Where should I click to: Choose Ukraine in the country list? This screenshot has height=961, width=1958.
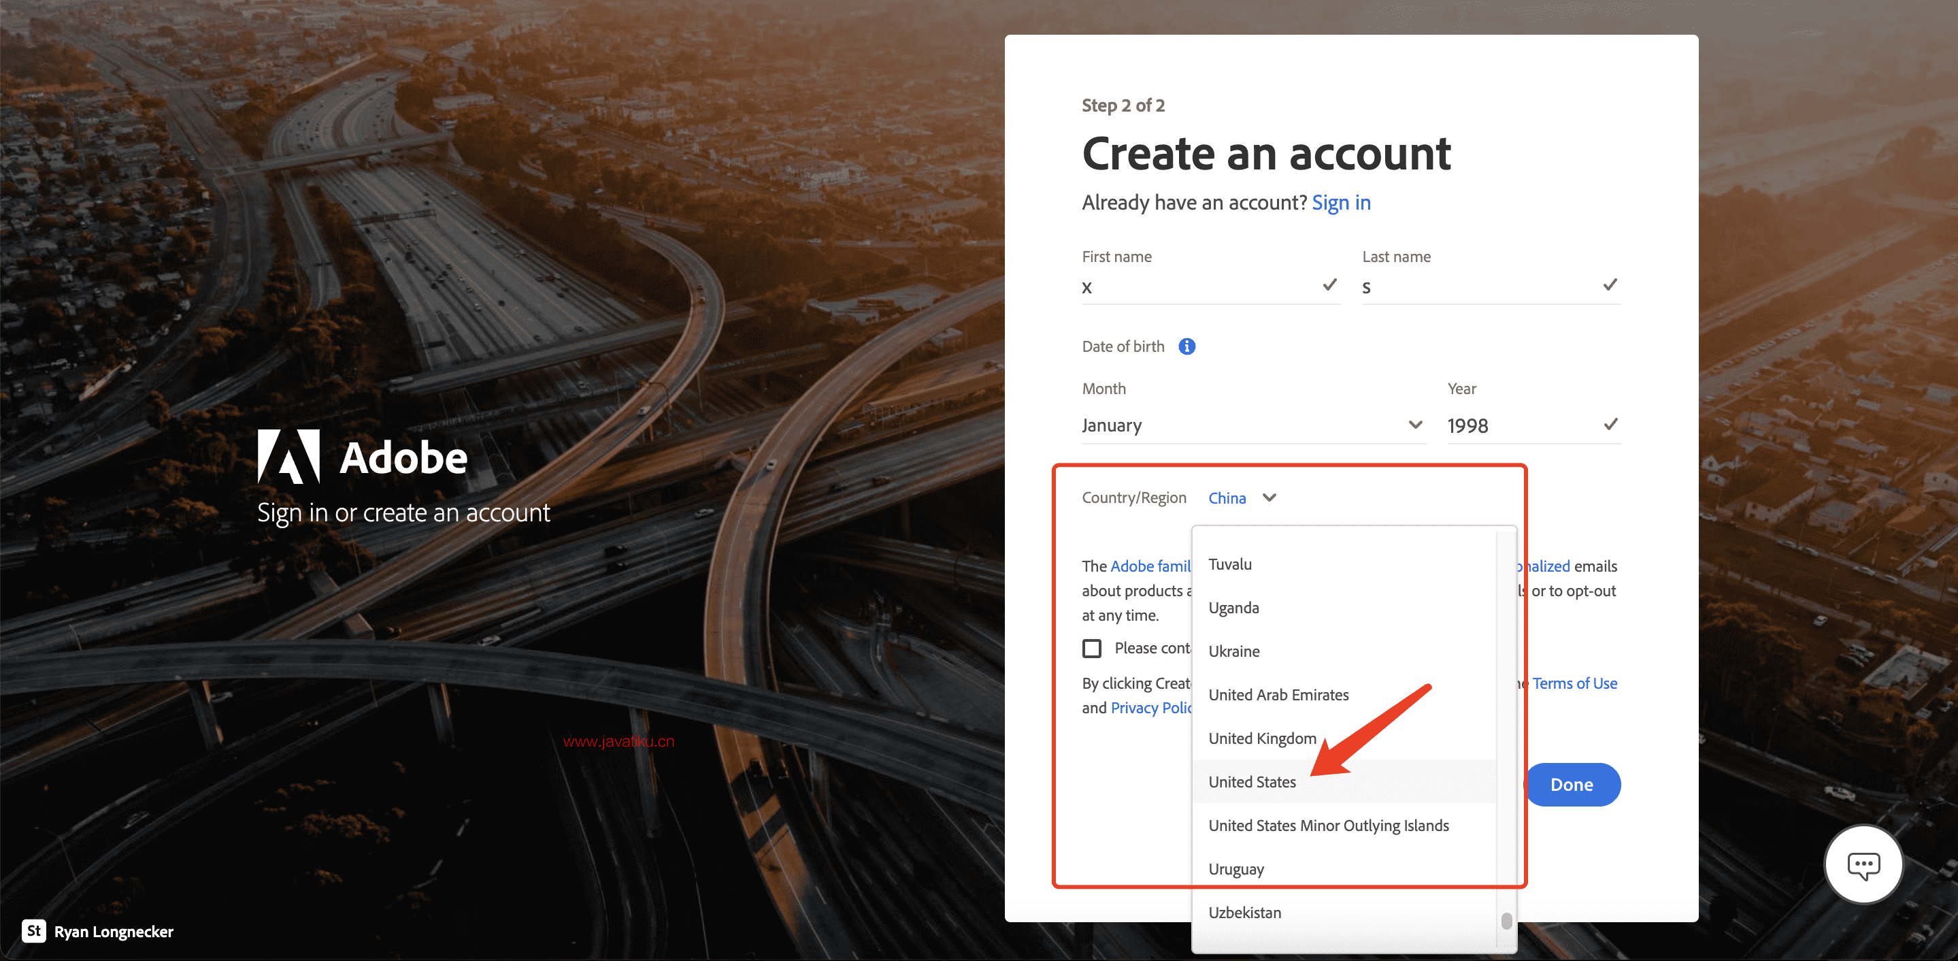point(1344,651)
